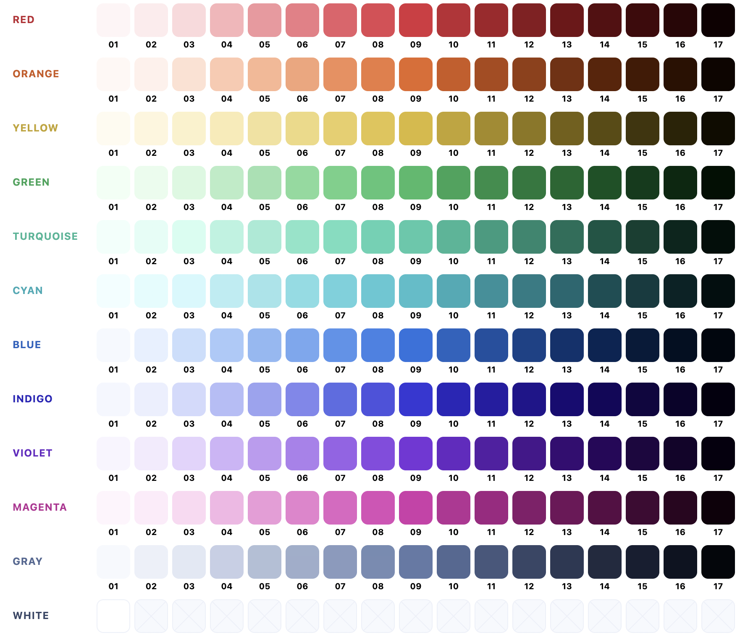Pick Green swatch 03
Image resolution: width=740 pixels, height=635 pixels.
tap(189, 183)
